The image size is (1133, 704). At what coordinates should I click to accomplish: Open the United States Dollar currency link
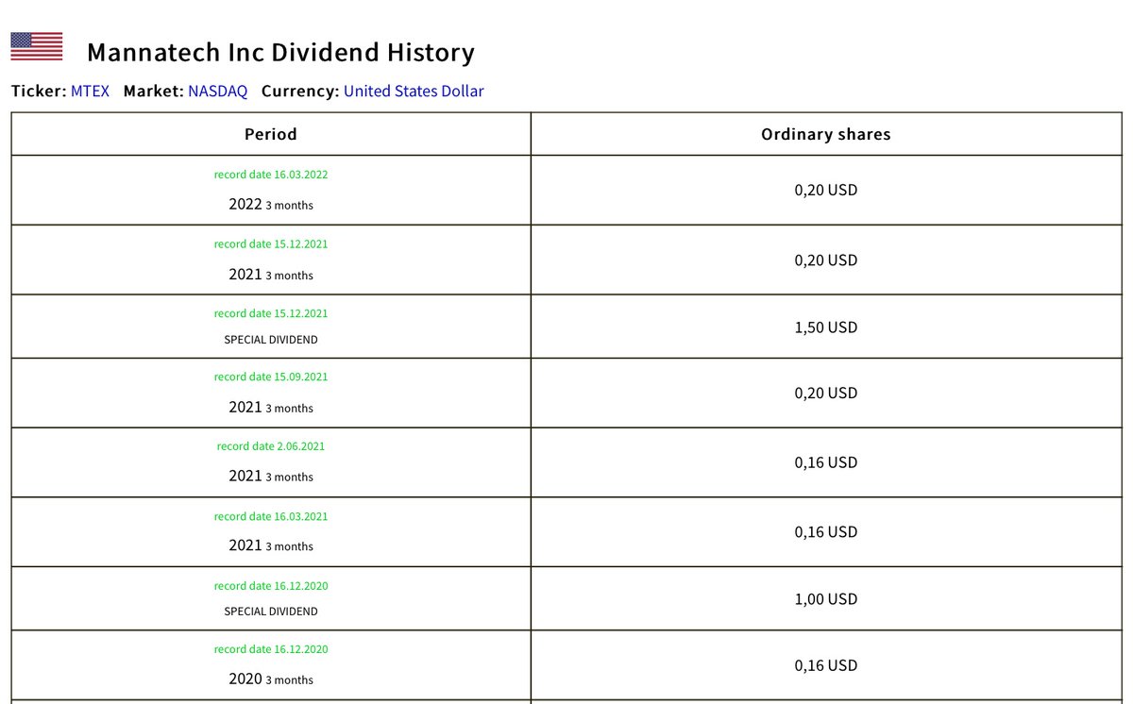414,92
